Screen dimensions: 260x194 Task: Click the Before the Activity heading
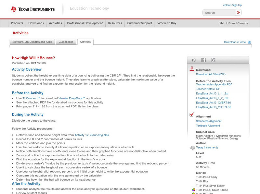[28, 93]
